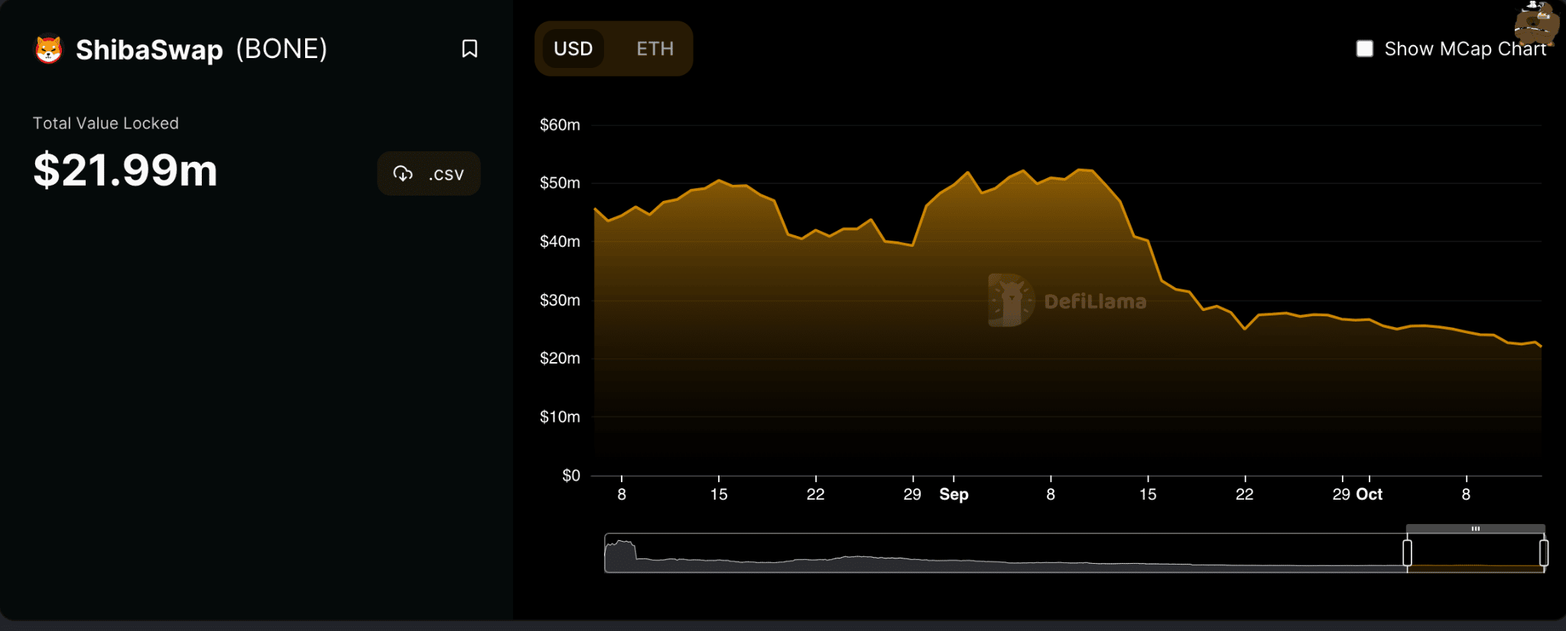The width and height of the screenshot is (1566, 631).
Task: Enable the Show MCap Chart checkbox
Action: [1365, 49]
